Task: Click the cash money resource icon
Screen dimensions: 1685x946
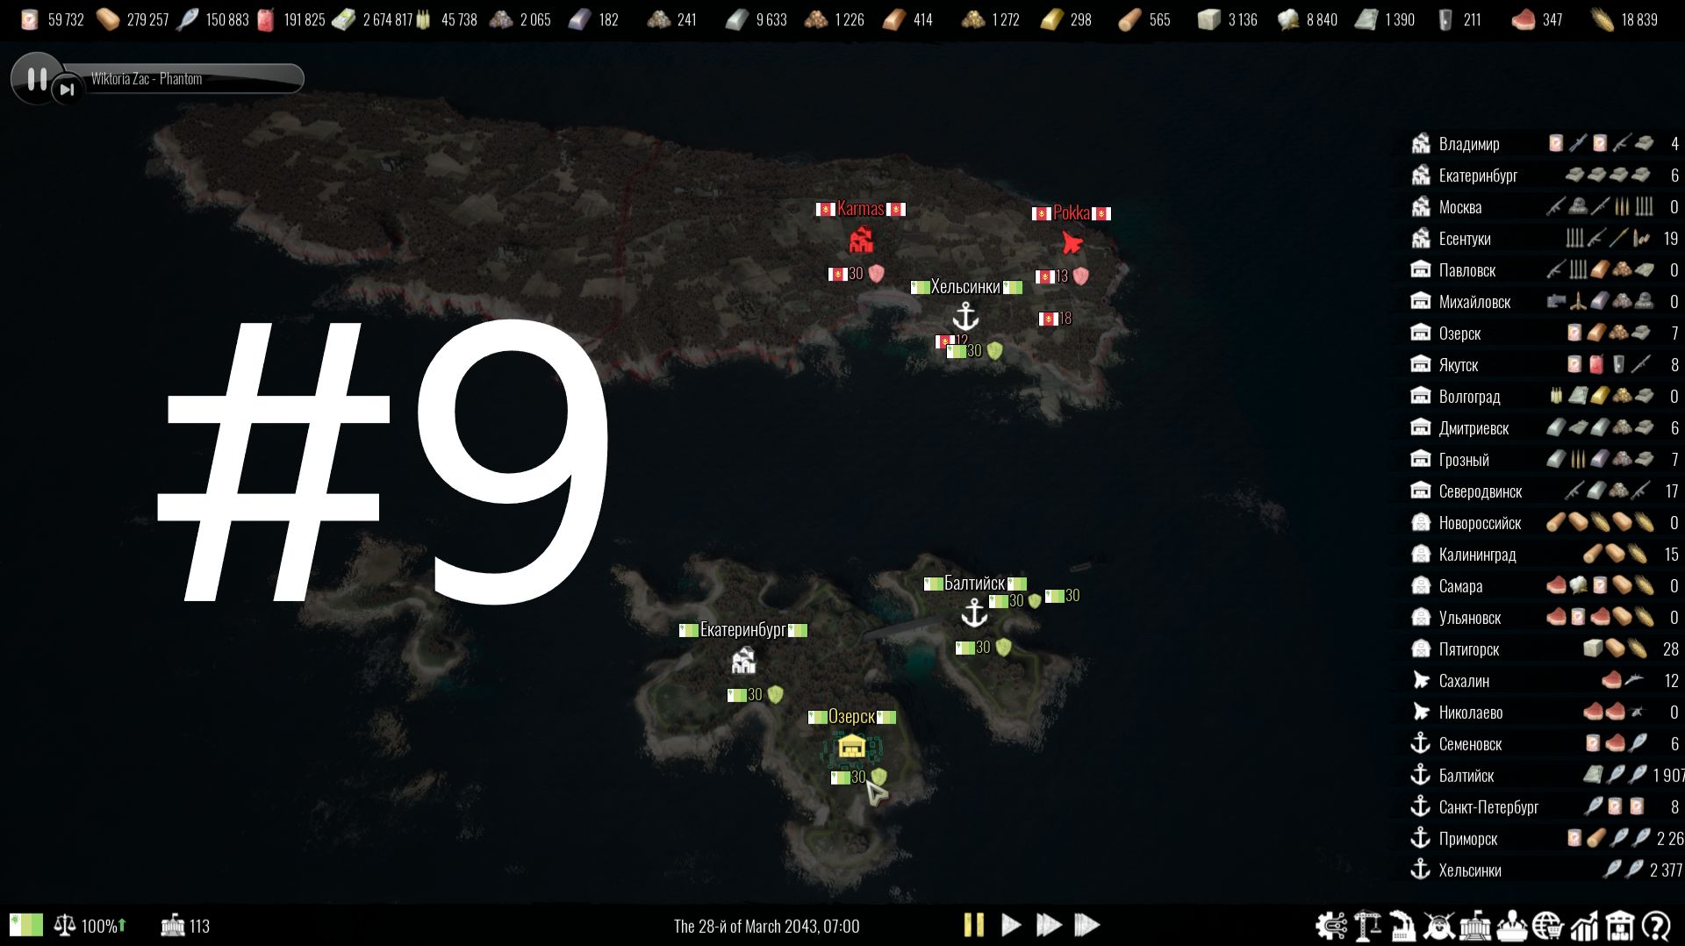Action: coord(343,19)
